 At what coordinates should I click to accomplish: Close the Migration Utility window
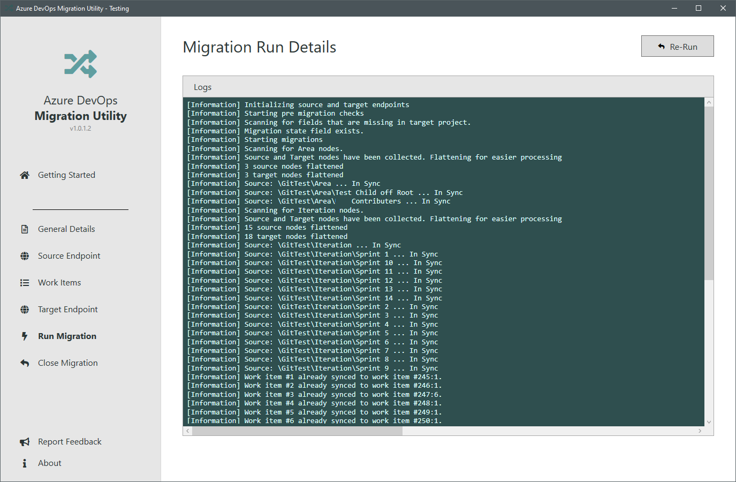[x=723, y=8]
